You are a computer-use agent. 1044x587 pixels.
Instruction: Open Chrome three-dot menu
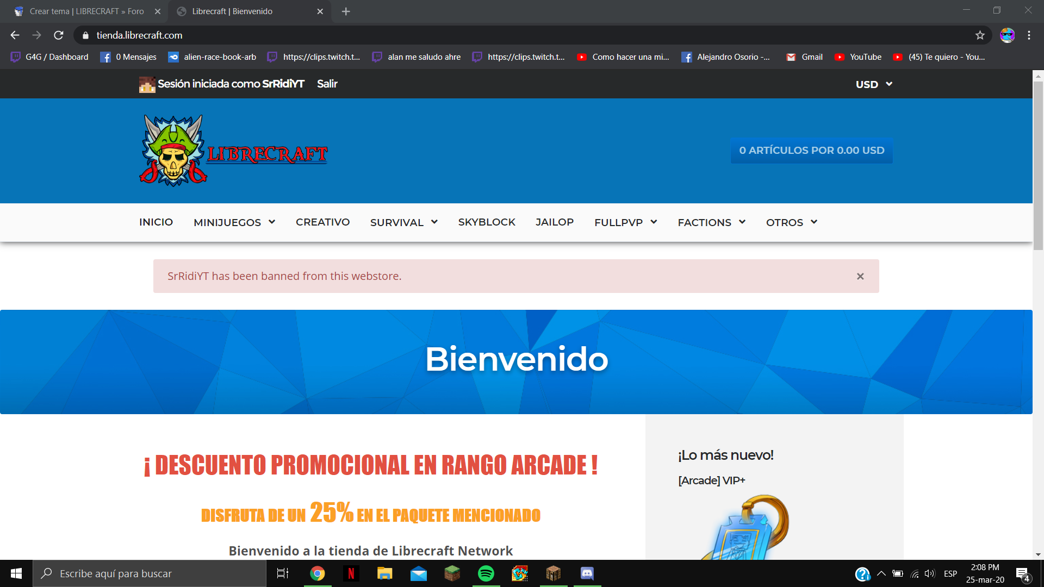pos(1029,35)
